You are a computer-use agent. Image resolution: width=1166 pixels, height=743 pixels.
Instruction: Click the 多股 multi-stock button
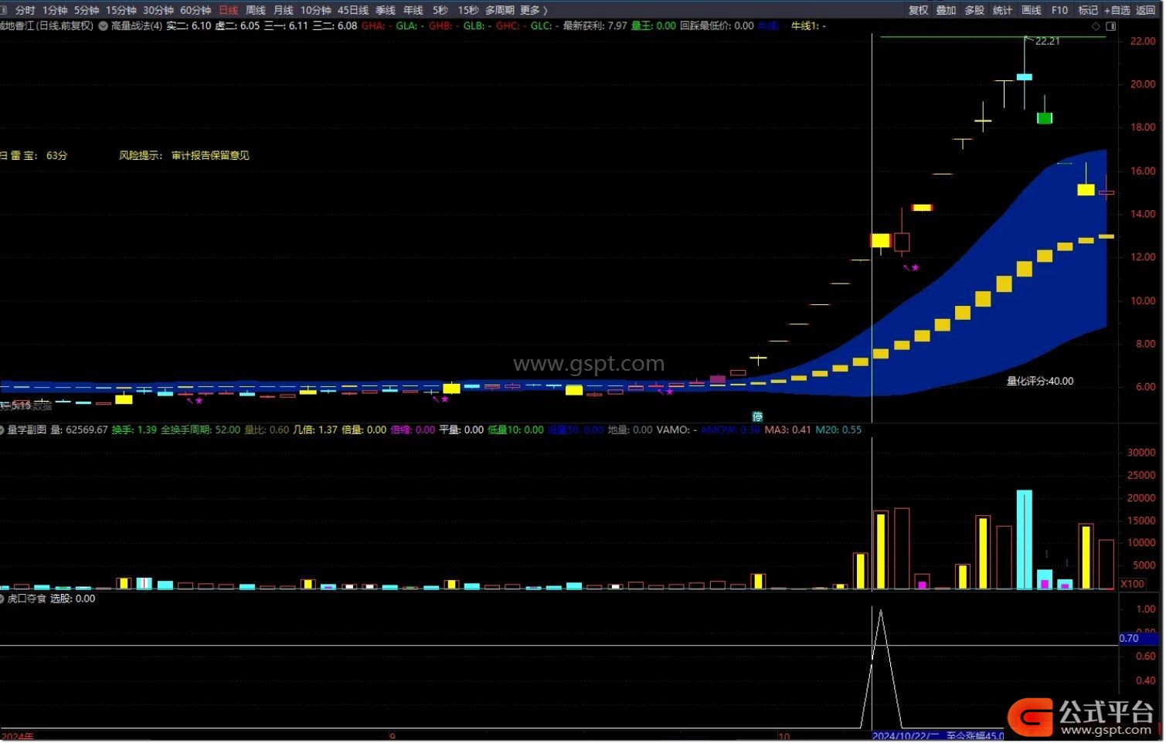pos(974,10)
